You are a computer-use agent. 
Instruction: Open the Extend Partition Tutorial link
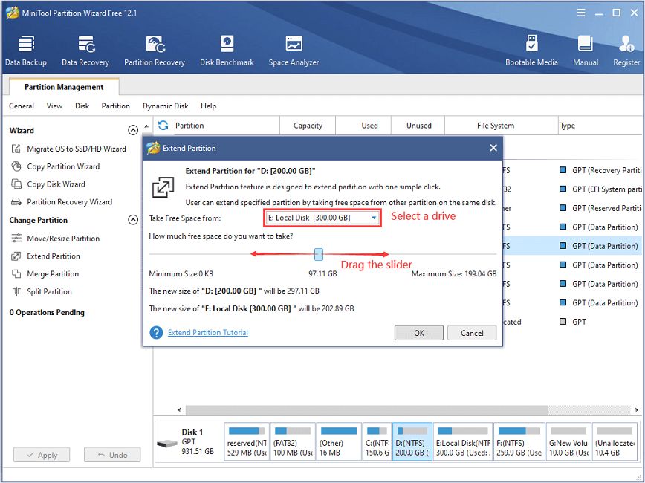tap(208, 332)
